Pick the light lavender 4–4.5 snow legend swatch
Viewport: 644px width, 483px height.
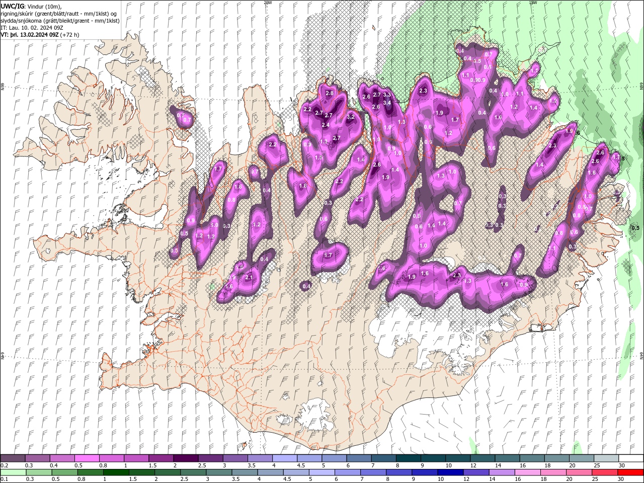tap(284, 458)
